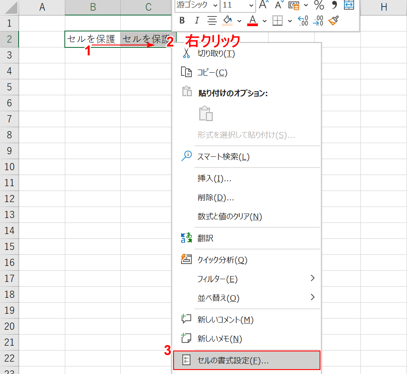Click 切り取り in the context menu
Screen dimensions: 407x374
click(x=216, y=53)
